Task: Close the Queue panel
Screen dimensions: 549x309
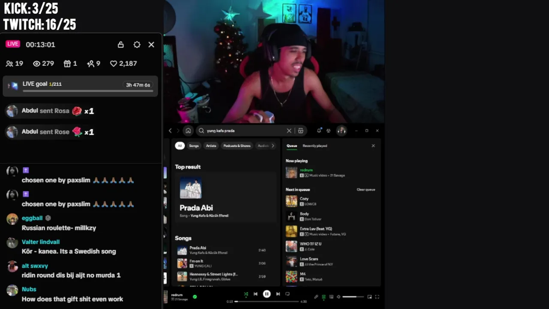Action: pos(373,146)
